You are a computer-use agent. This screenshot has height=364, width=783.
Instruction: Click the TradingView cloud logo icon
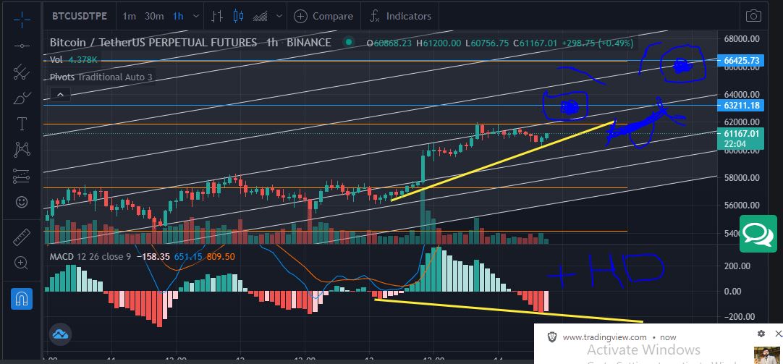60,334
